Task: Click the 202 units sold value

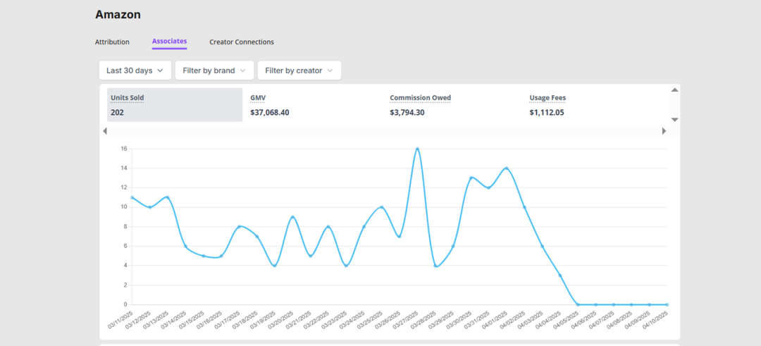Action: pyautogui.click(x=117, y=113)
